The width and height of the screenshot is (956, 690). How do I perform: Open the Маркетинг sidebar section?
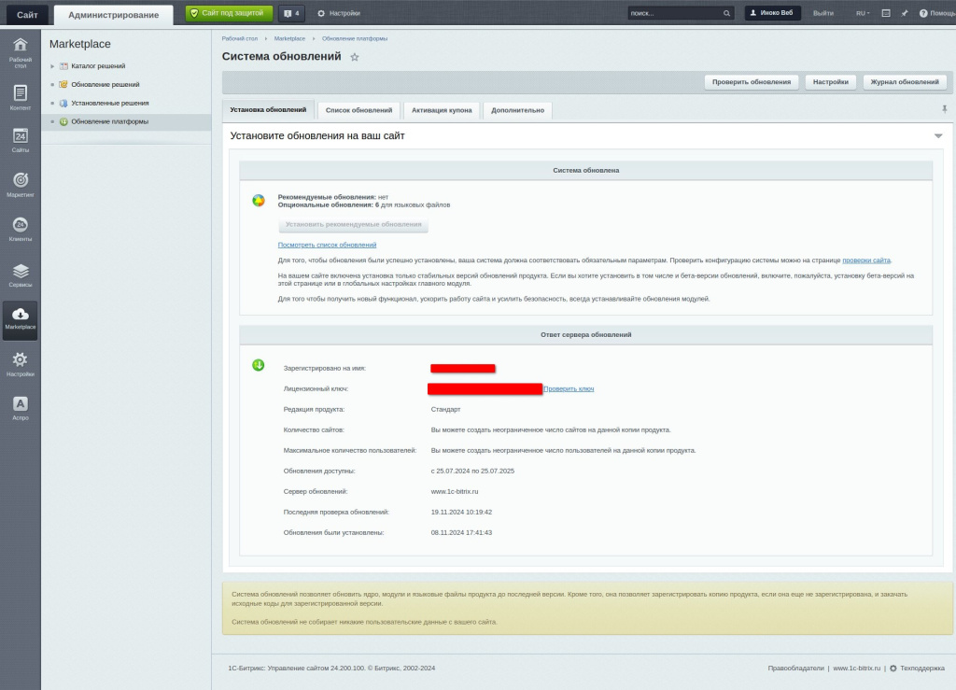click(x=21, y=185)
